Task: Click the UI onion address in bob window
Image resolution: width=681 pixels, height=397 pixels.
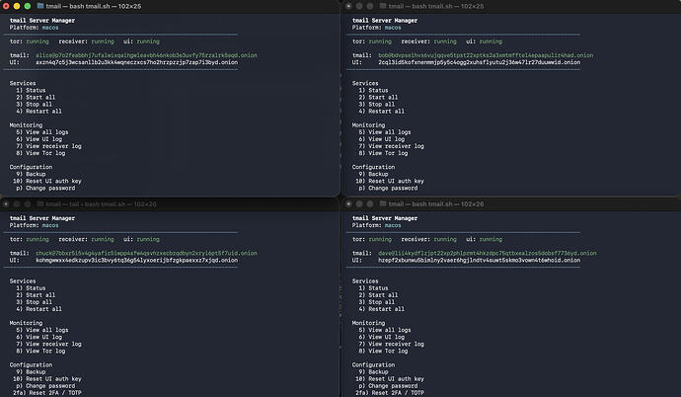Action: click(479, 62)
